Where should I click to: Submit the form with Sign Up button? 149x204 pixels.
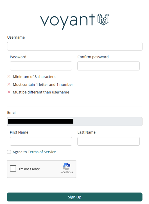(x=75, y=197)
